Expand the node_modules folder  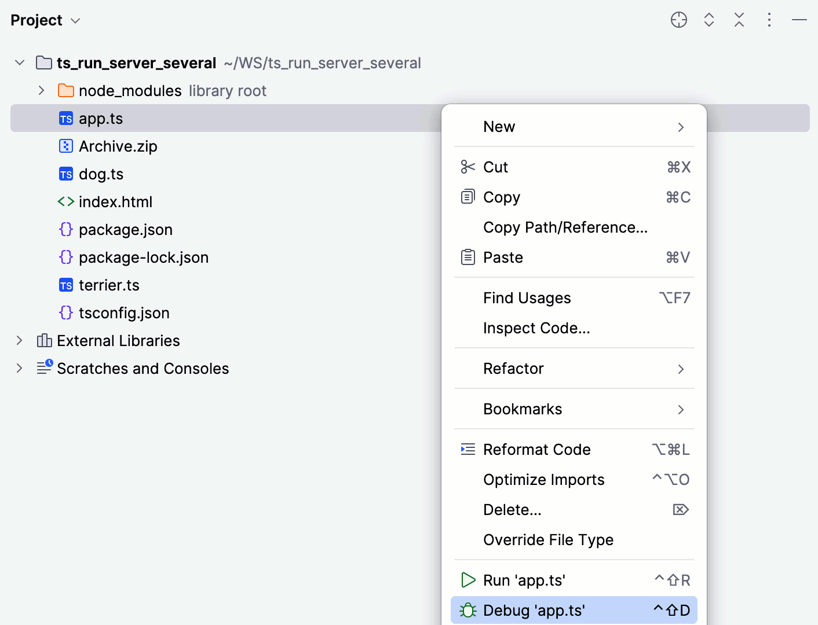click(x=41, y=90)
